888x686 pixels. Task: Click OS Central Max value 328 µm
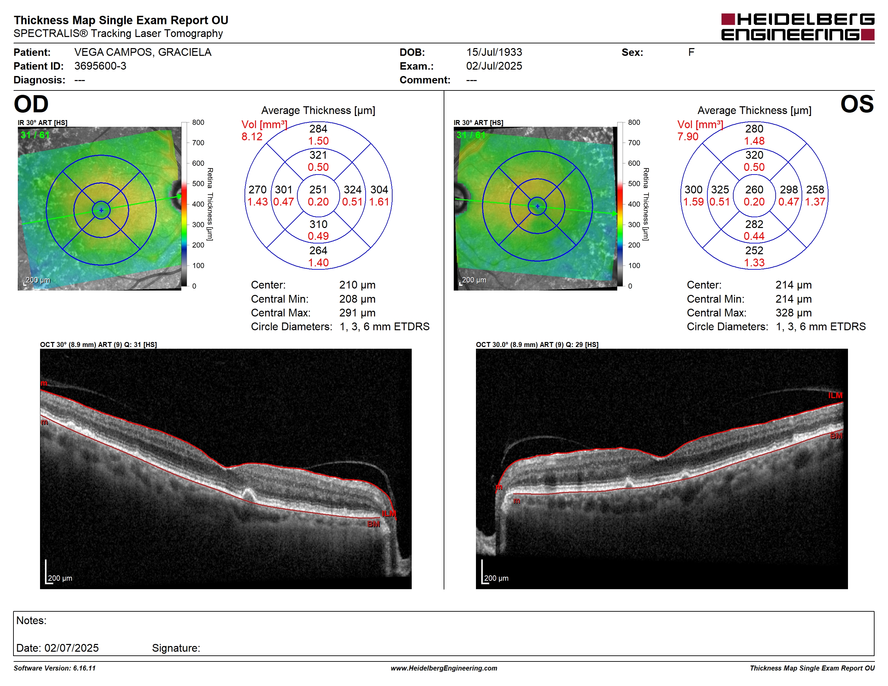pyautogui.click(x=793, y=313)
